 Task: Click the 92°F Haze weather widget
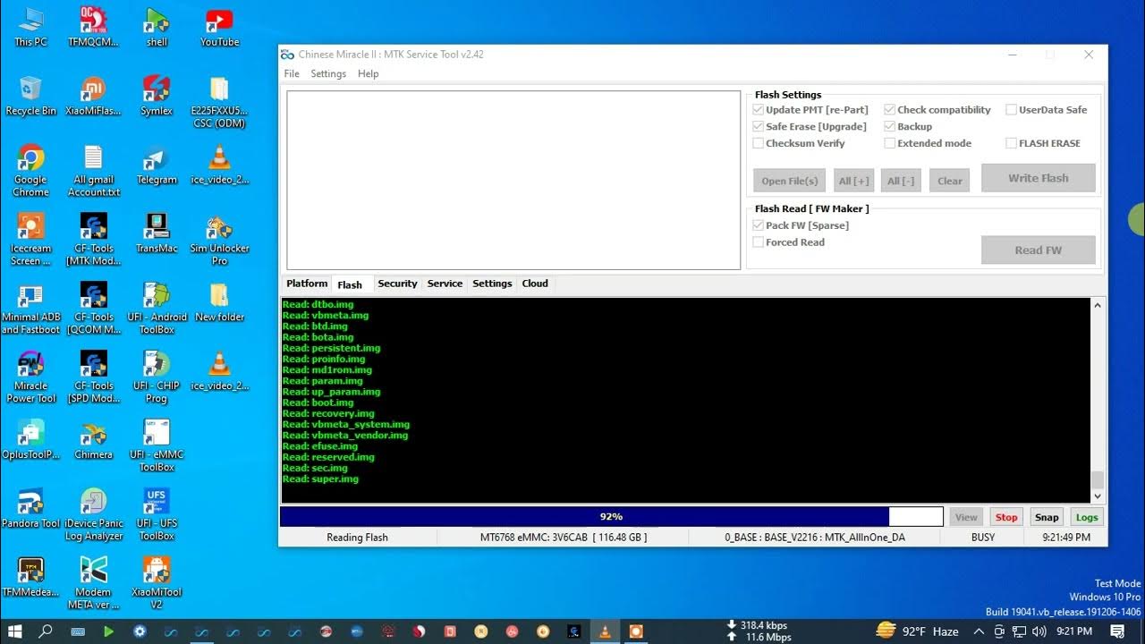tap(917, 631)
